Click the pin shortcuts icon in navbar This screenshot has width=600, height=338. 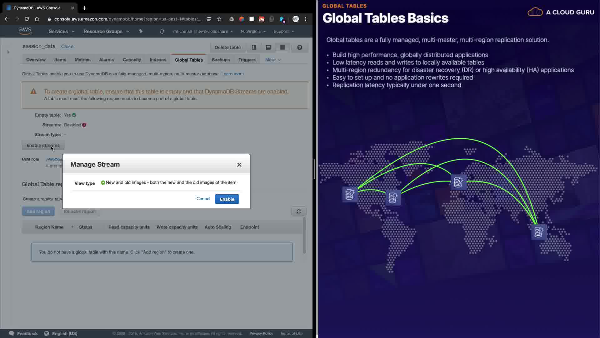click(141, 31)
